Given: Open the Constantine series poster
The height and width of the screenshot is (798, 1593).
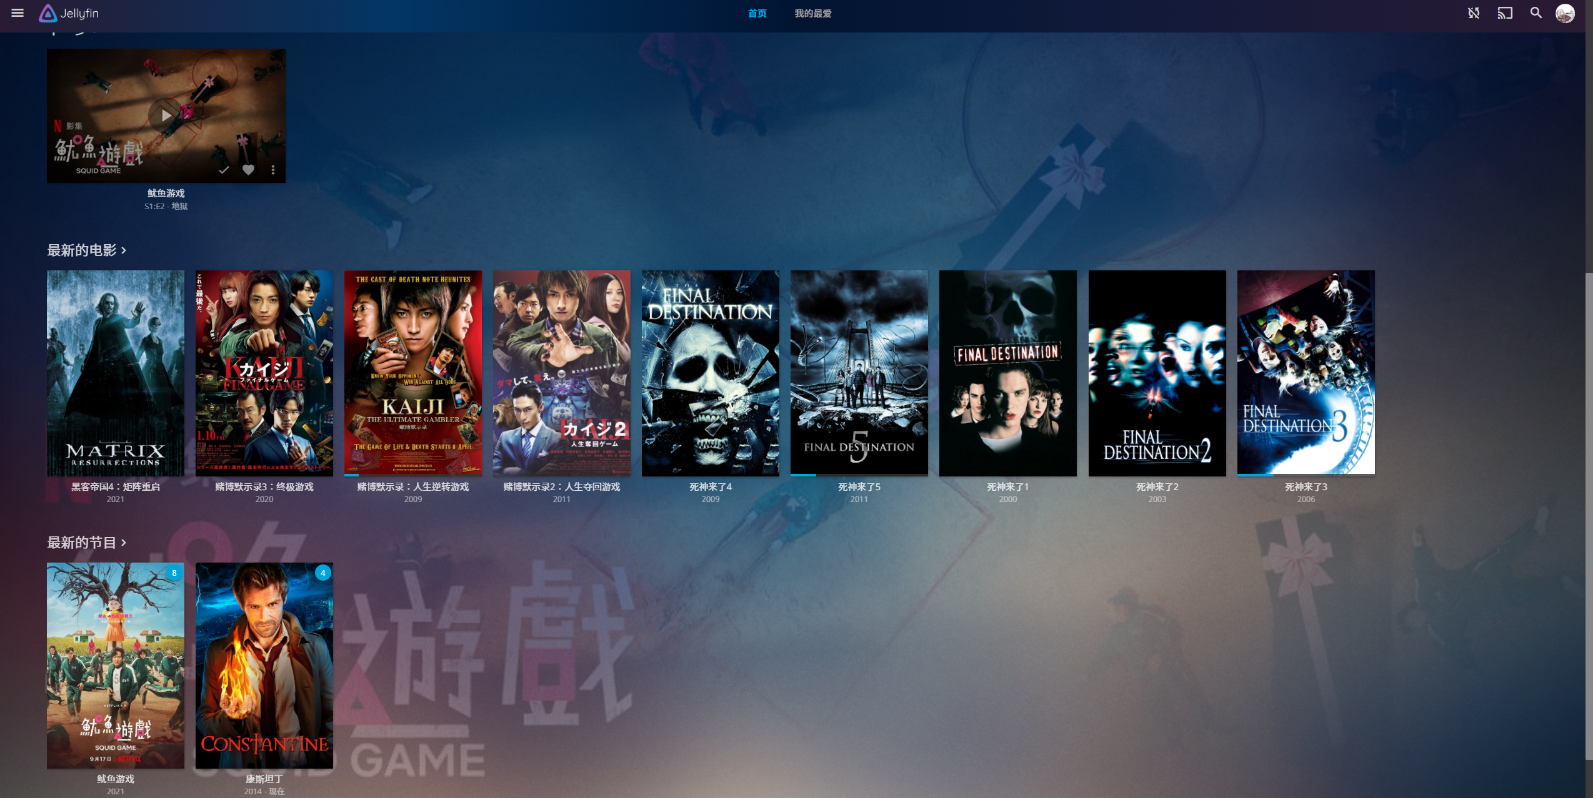Looking at the screenshot, I should click(x=264, y=665).
